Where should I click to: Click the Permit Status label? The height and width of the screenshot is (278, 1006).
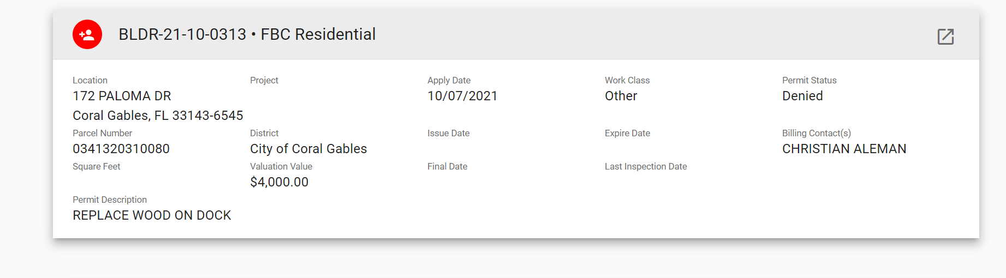coord(809,80)
